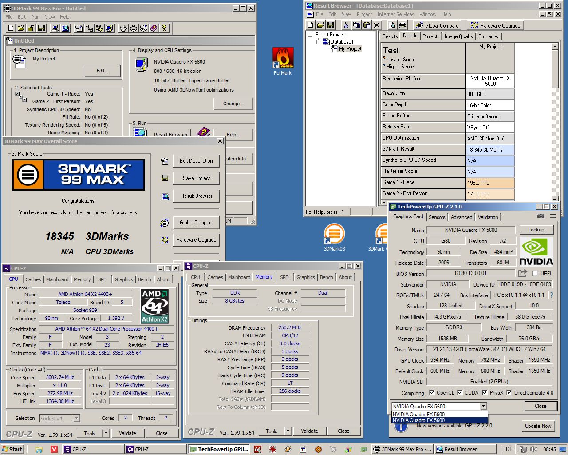Click the Bus Interface question mark icon

point(552,295)
